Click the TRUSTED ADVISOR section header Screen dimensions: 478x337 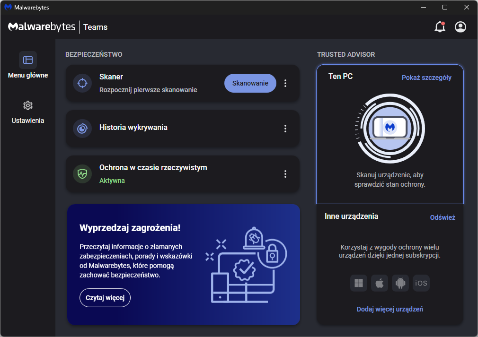(346, 54)
